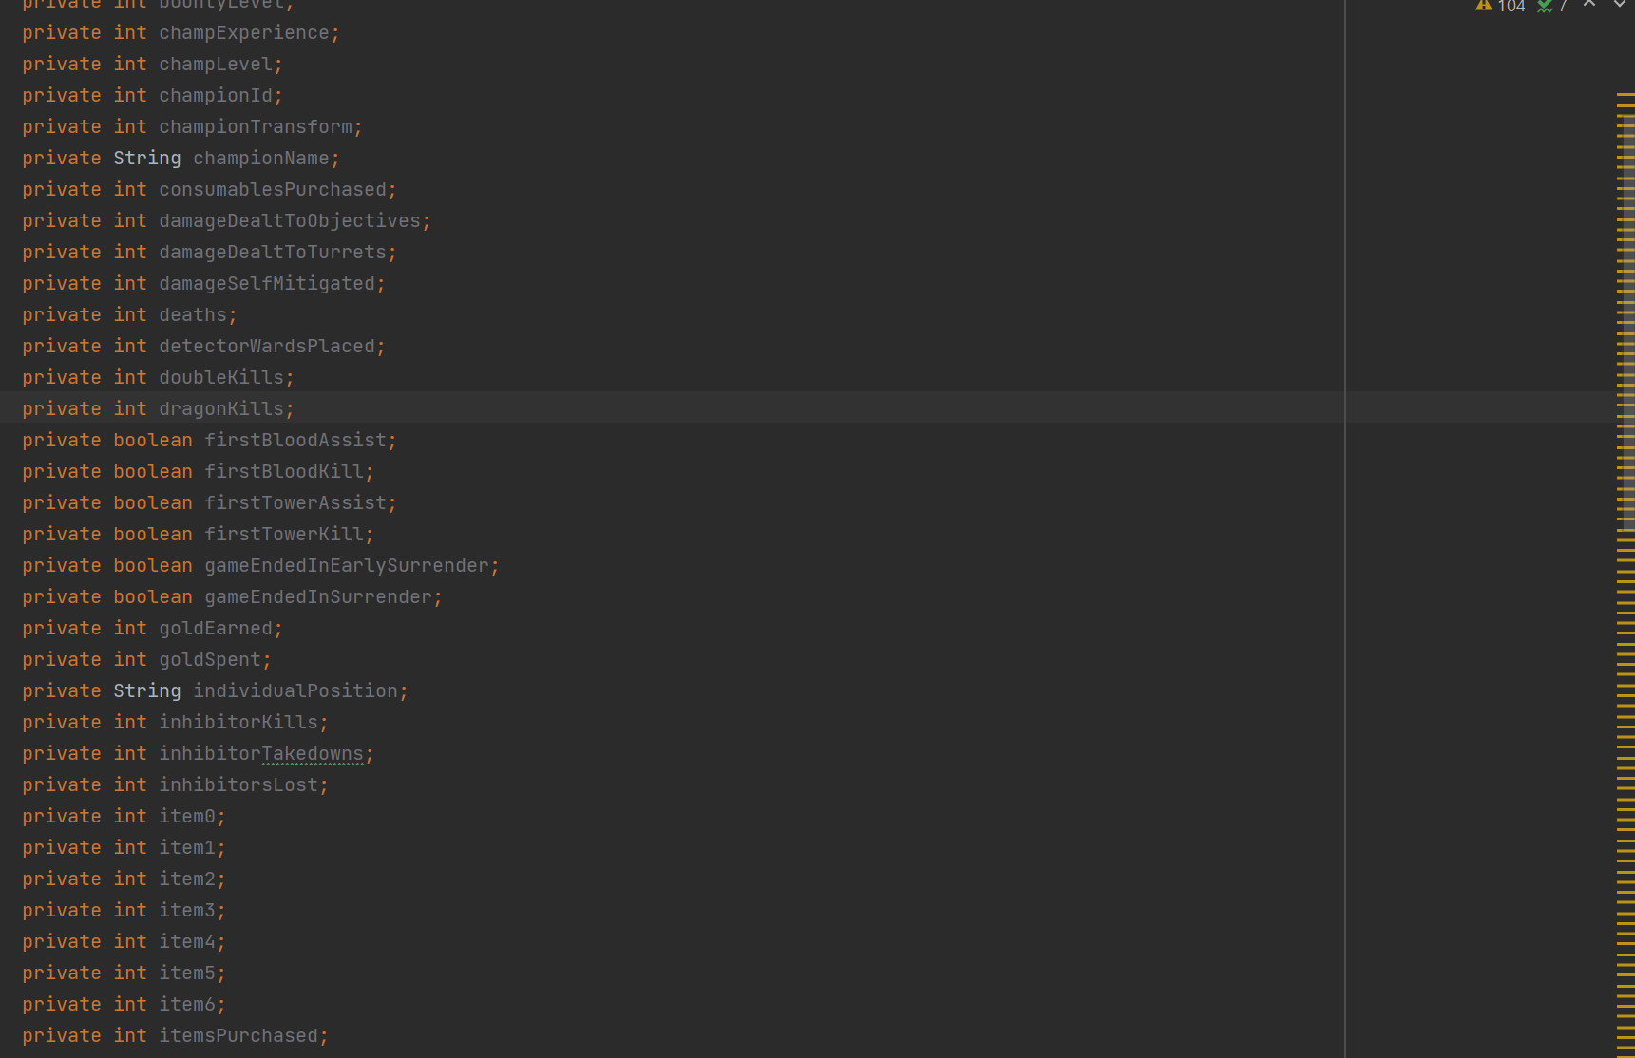Click detectorWardsPlaced field name
Image resolution: width=1635 pixels, height=1058 pixels.
[267, 347]
